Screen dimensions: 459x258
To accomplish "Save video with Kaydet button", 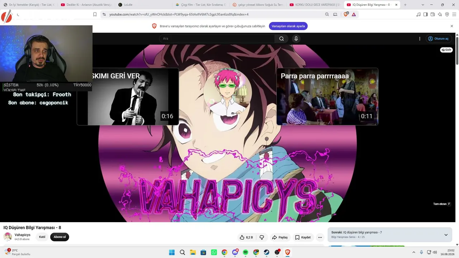I will (x=303, y=237).
